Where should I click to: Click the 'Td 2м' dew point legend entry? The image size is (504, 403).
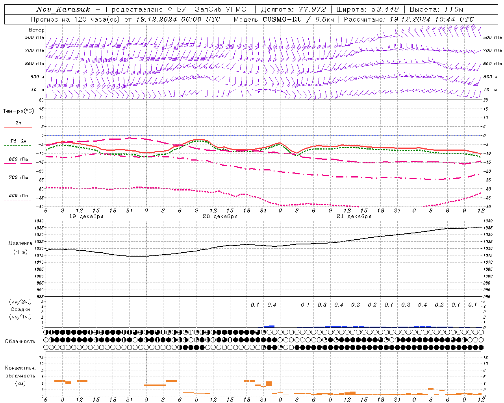(x=19, y=141)
